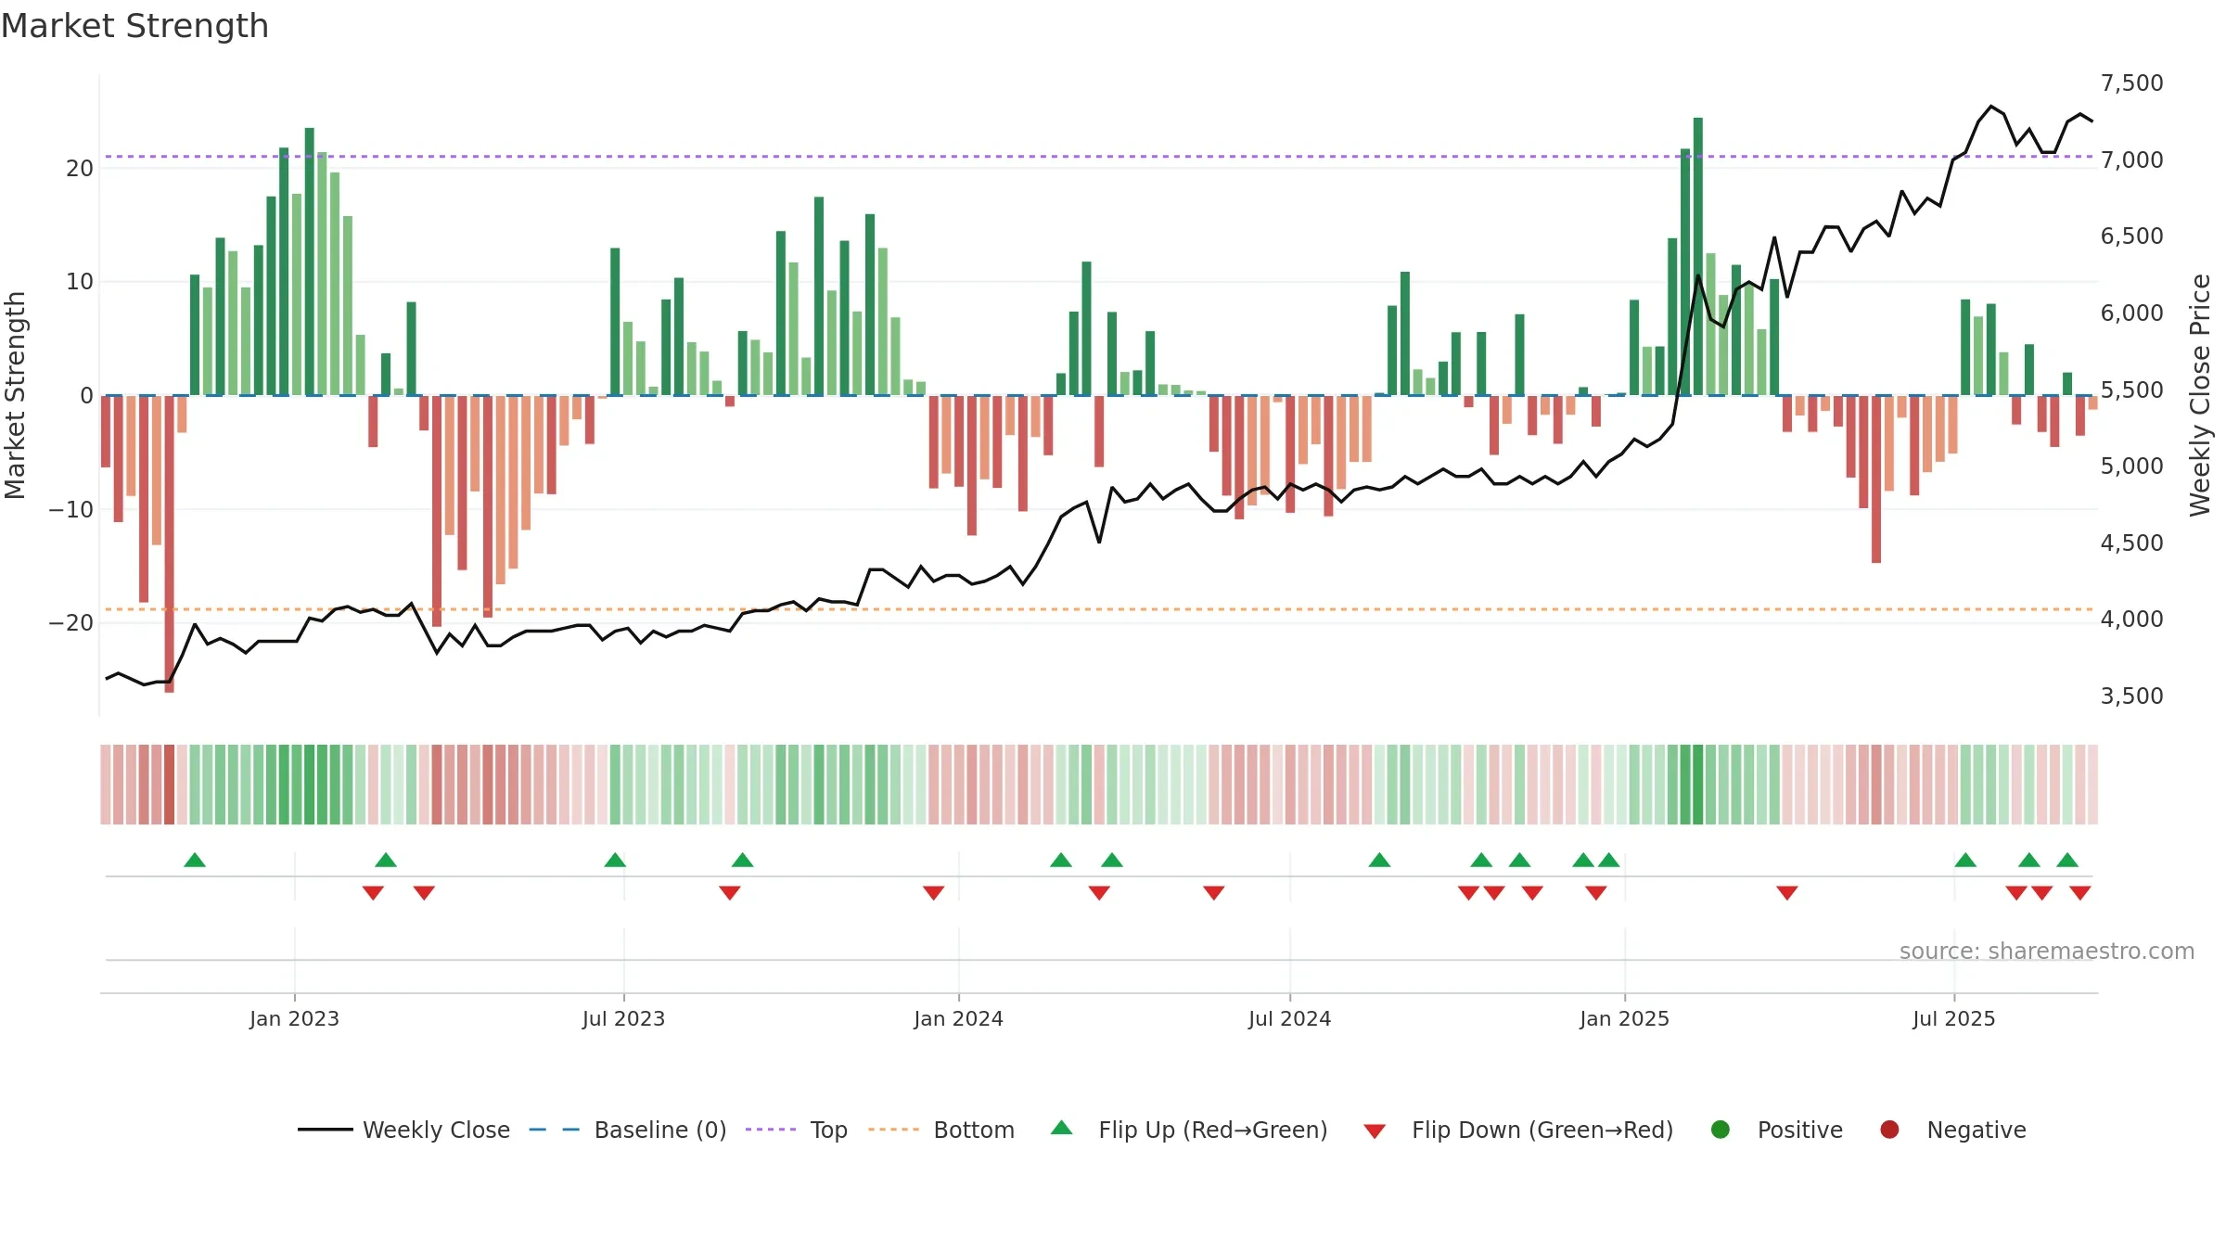Select the flip-up triangle just before Jul 2023
The width and height of the screenshot is (2226, 1252).
[x=615, y=860]
